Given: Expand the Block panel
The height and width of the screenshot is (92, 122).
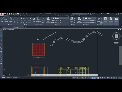Looking at the screenshot, I should pos(73,25).
